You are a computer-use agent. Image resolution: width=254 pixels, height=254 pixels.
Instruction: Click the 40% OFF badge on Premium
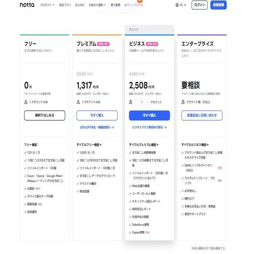[x=103, y=44]
